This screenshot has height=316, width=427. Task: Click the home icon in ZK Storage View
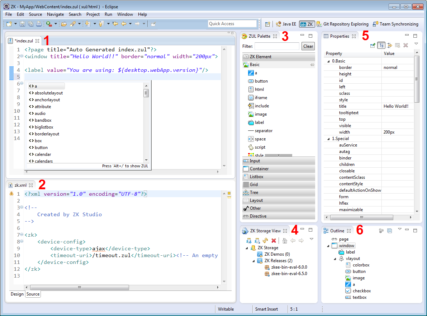[x=285, y=241]
